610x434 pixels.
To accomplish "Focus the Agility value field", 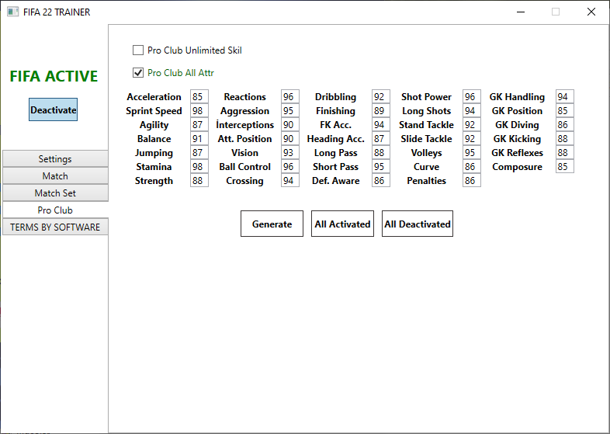I will 199,124.
